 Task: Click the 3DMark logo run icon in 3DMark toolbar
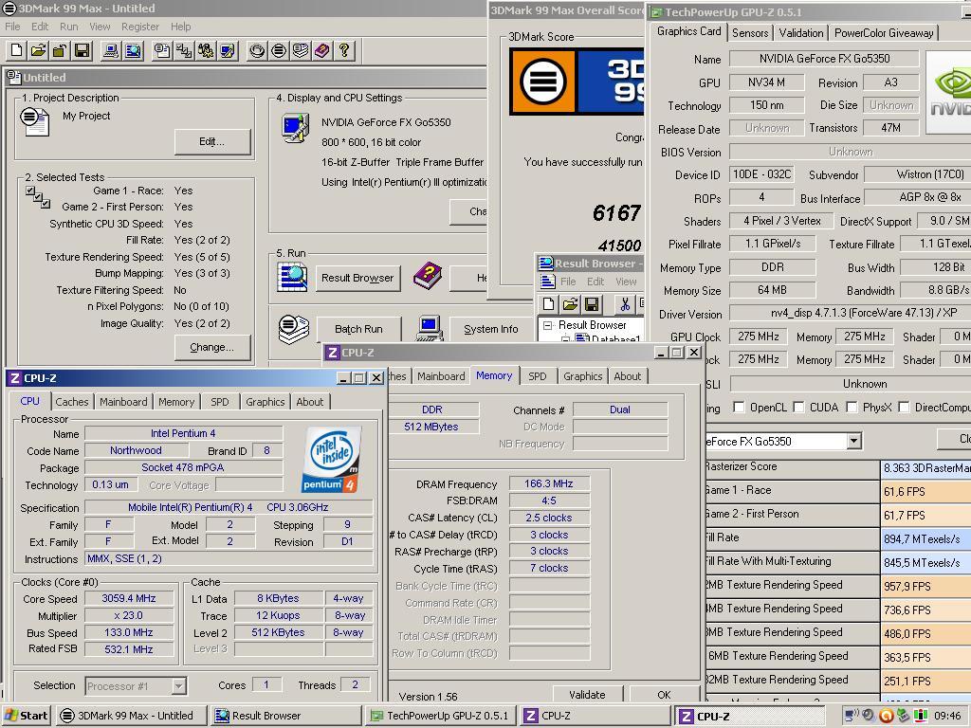pos(279,51)
